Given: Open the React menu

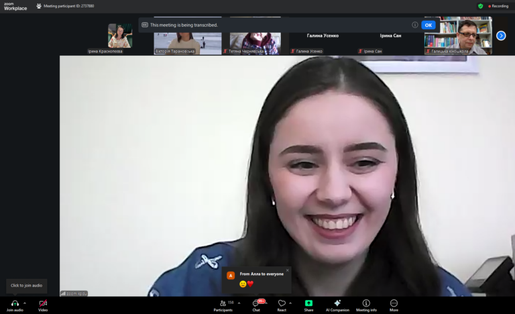Looking at the screenshot, I should coord(282,305).
